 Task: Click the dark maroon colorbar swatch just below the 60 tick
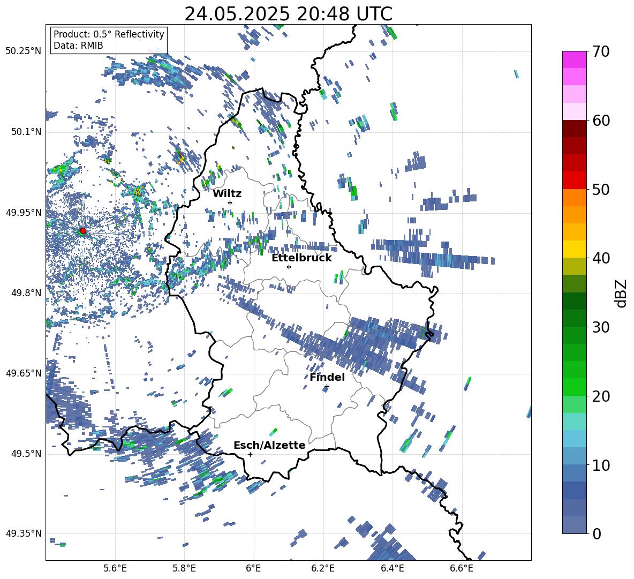click(x=574, y=129)
